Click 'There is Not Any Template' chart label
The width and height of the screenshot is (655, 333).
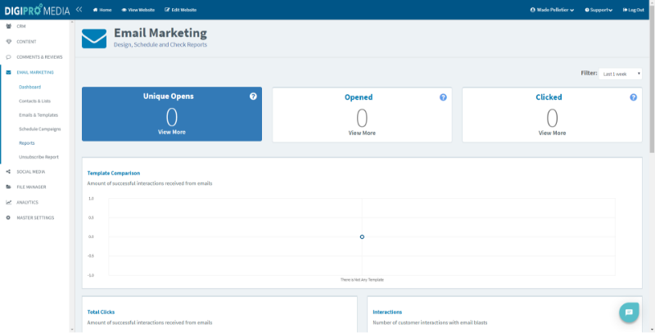pos(362,280)
